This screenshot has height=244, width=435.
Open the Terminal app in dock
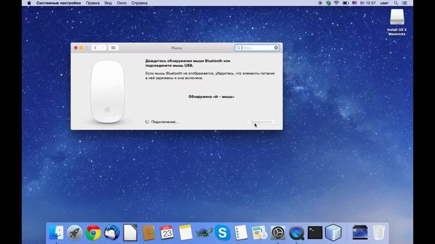[x=315, y=232]
